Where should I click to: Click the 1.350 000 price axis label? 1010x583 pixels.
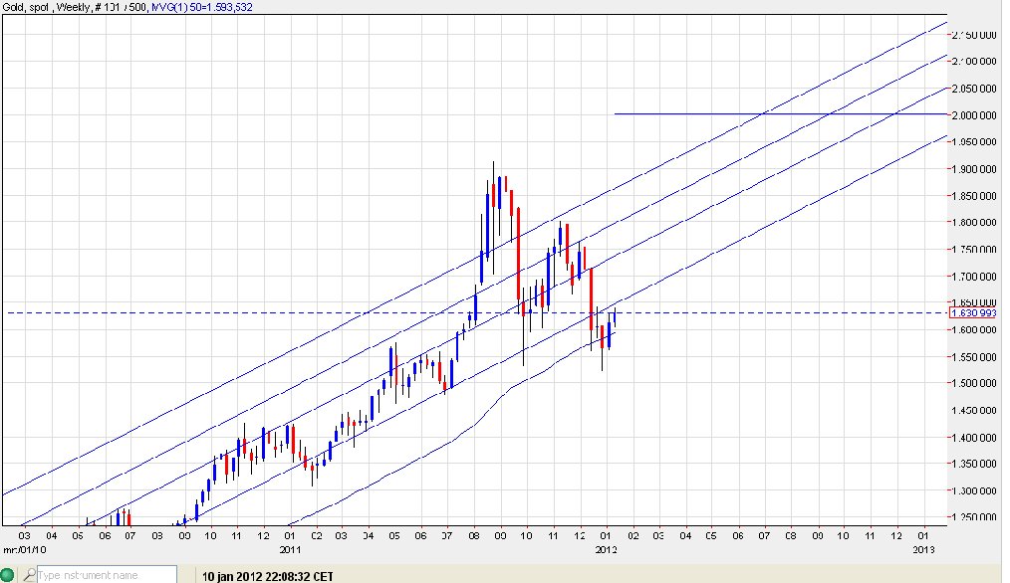(x=974, y=464)
